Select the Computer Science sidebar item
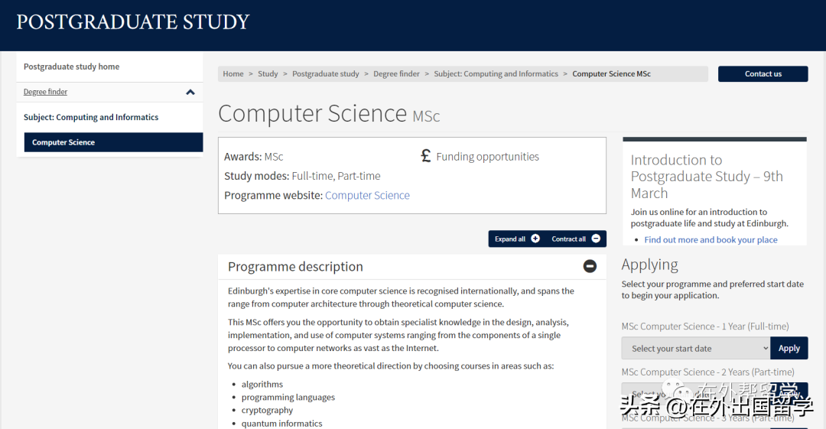 113,142
